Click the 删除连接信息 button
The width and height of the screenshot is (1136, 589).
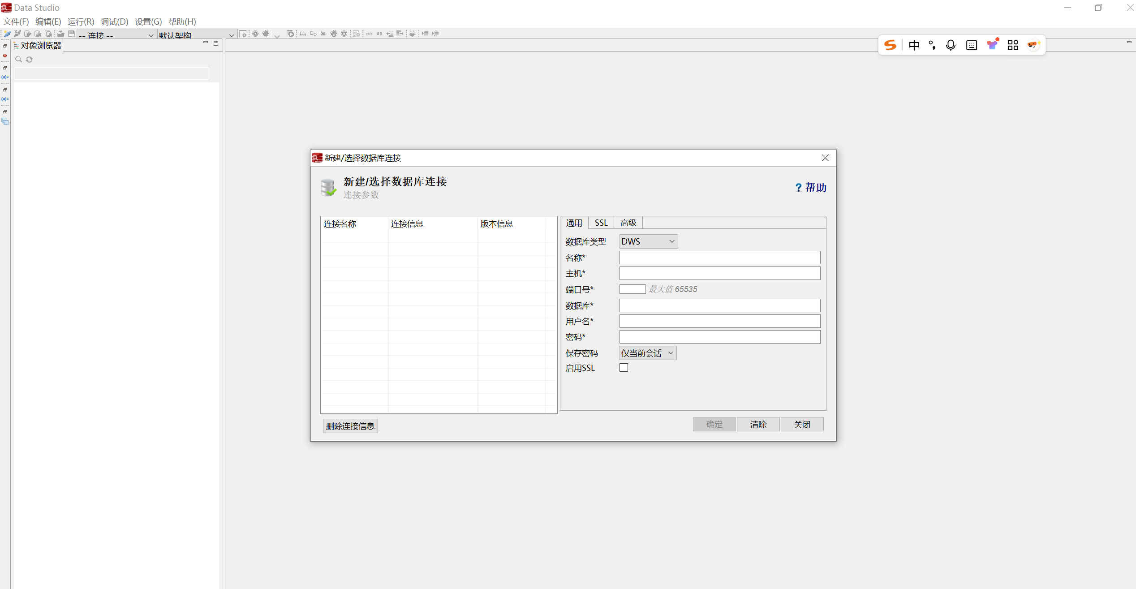[x=350, y=426]
